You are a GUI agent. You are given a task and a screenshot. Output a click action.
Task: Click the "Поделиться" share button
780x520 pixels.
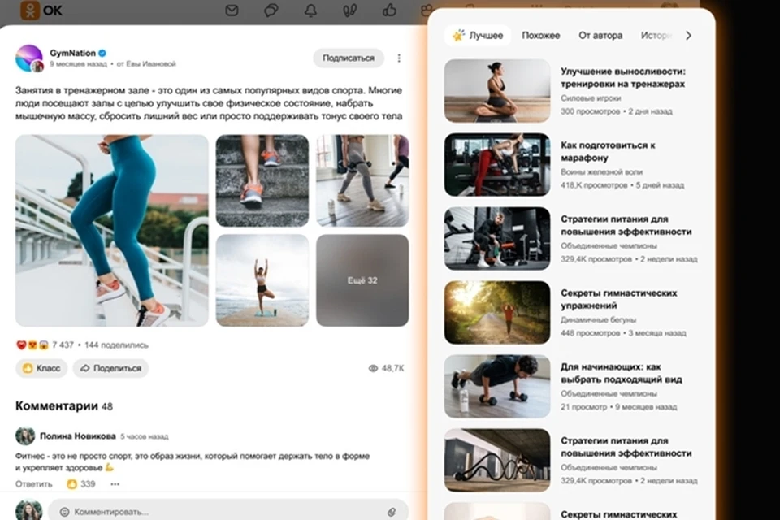click(110, 368)
